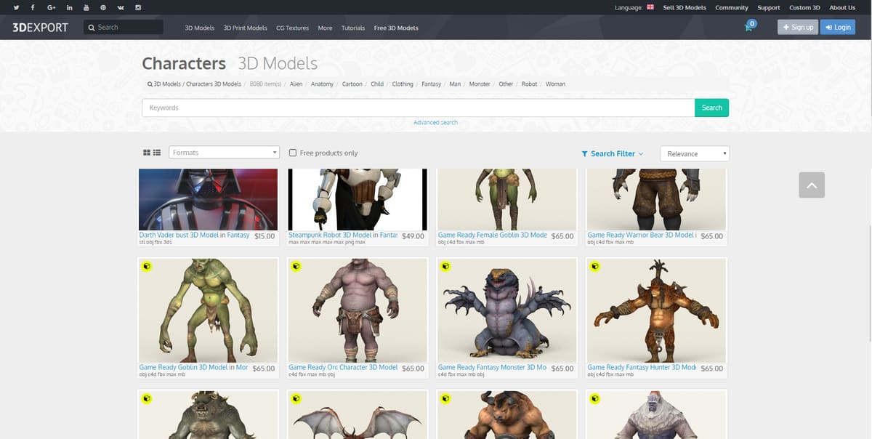The height and width of the screenshot is (439, 872).
Task: Expand the Search Filter options
Action: pyautogui.click(x=613, y=153)
